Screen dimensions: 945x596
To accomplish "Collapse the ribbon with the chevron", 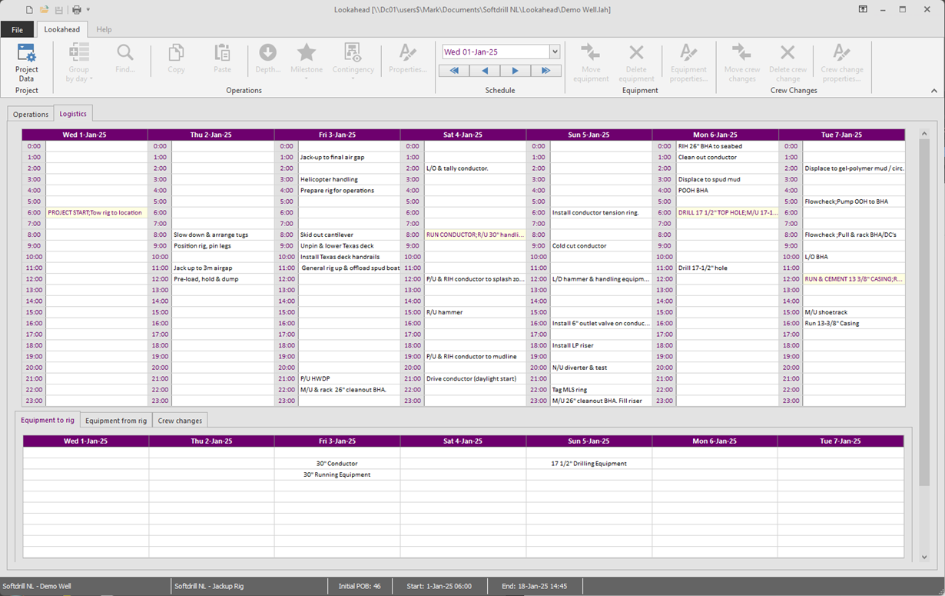I will (934, 91).
